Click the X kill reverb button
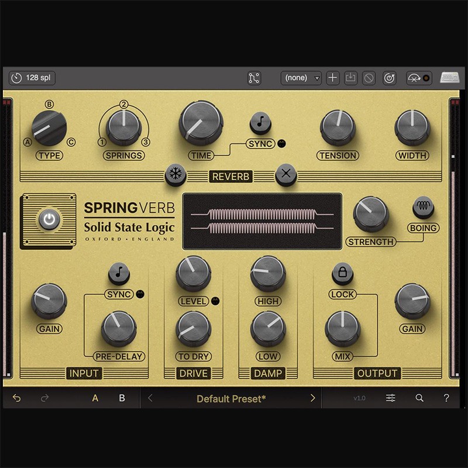Screen dimensions: 468x468 (x=286, y=174)
